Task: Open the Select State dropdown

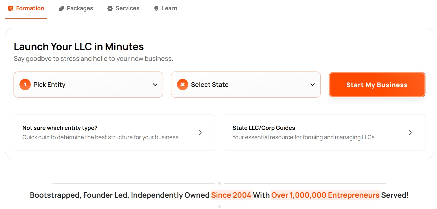Action: point(246,85)
